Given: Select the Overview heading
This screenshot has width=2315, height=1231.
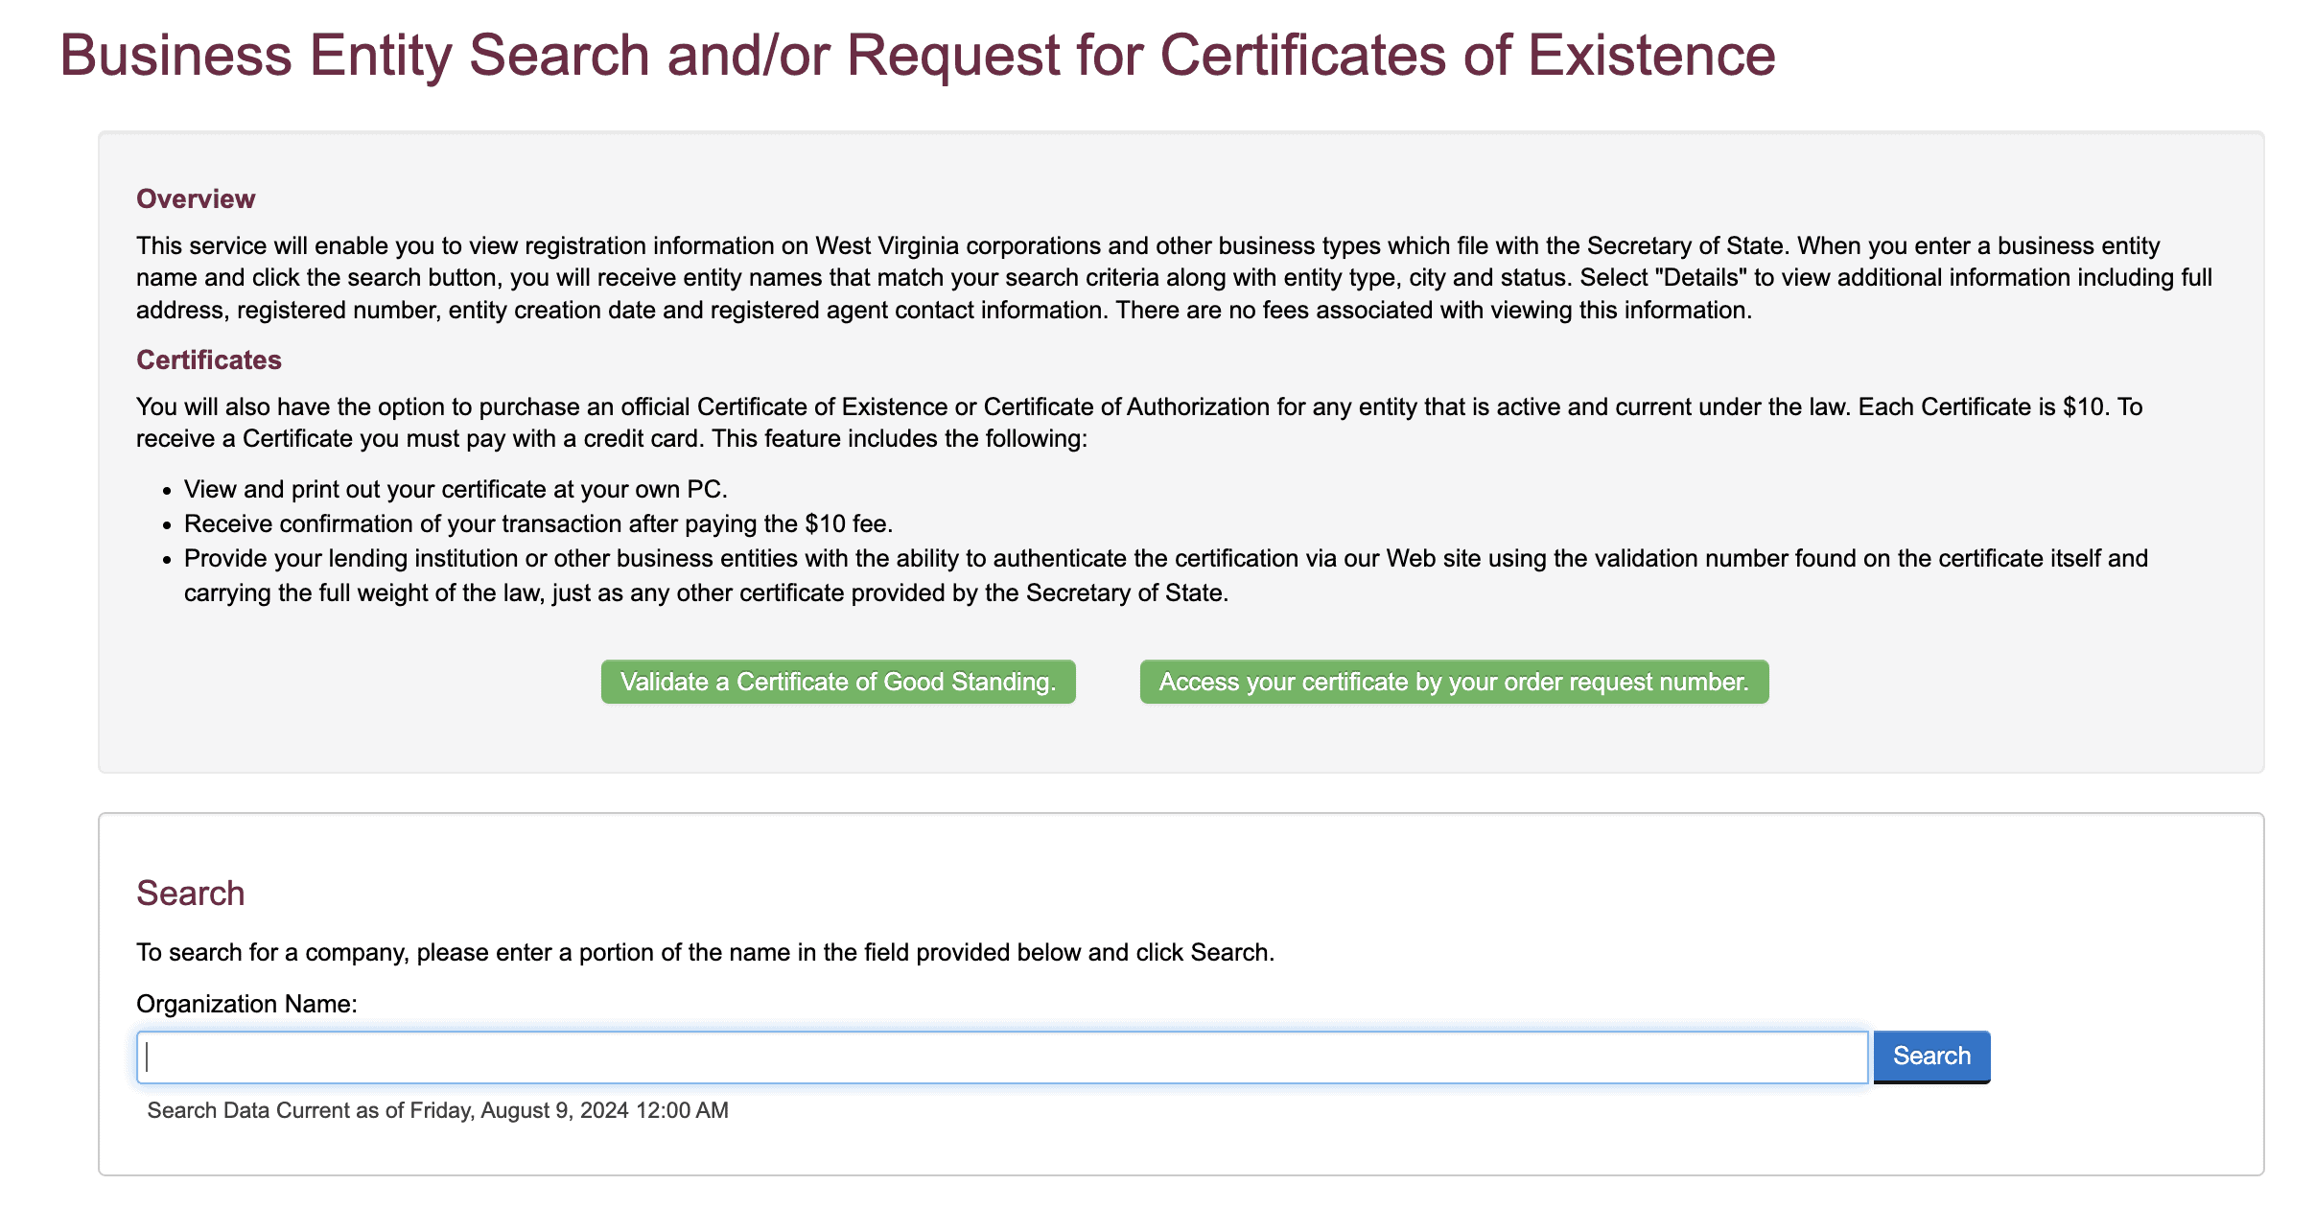Looking at the screenshot, I should [196, 198].
